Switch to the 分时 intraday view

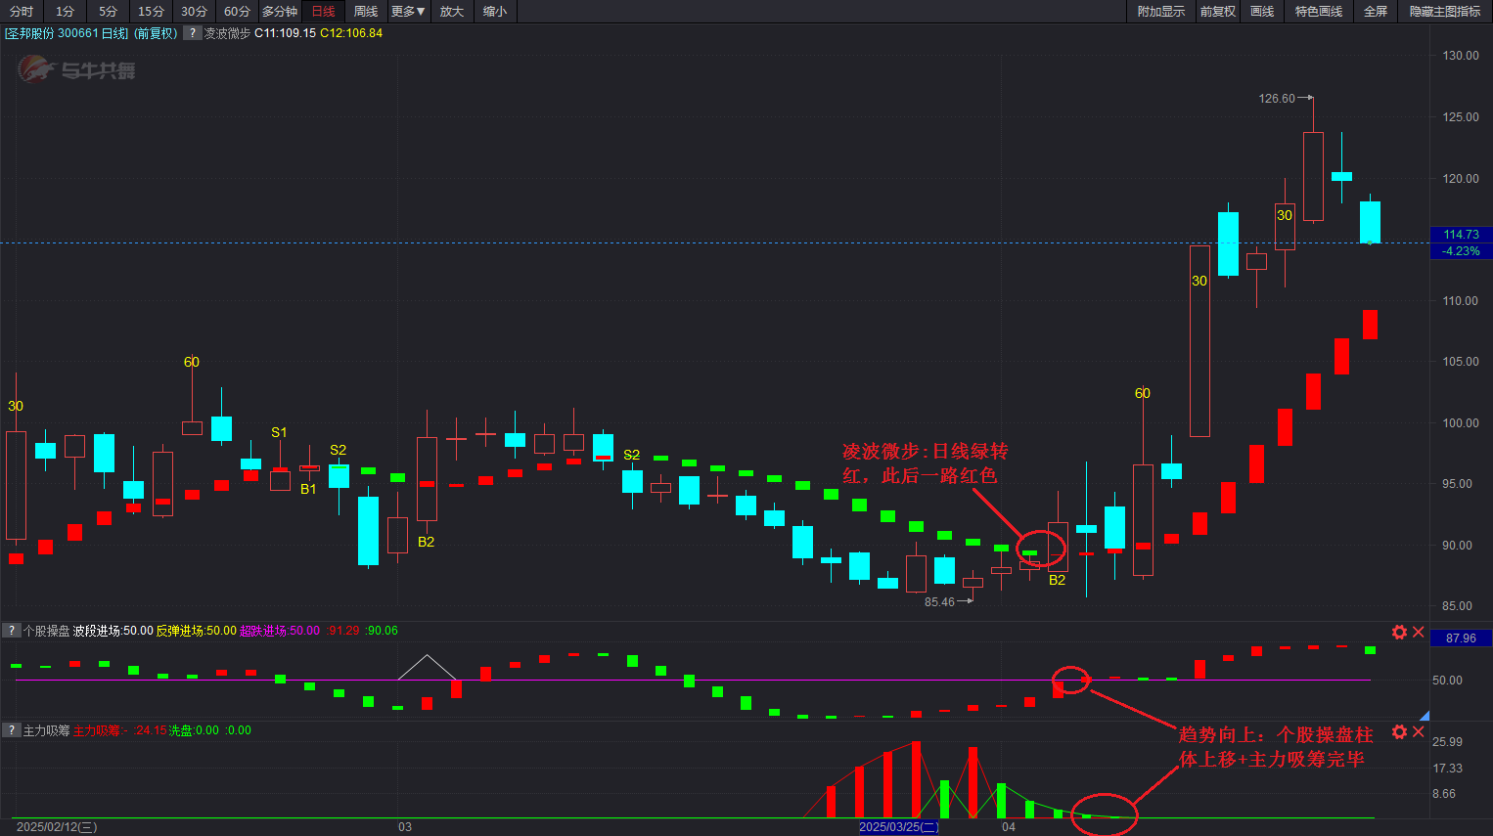[x=22, y=12]
